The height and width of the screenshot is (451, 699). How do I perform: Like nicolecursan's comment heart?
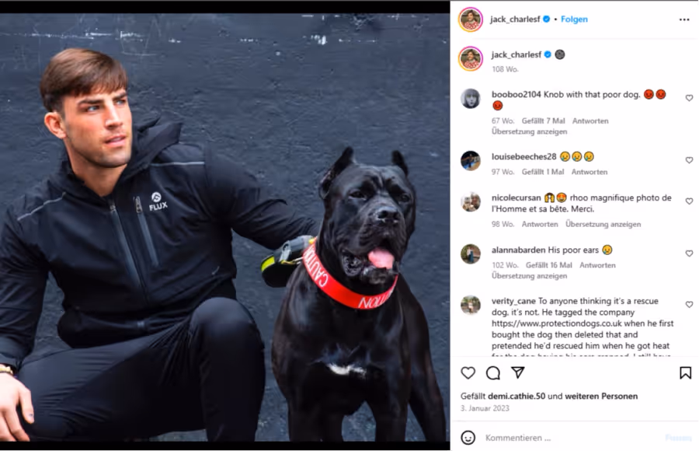(x=689, y=201)
